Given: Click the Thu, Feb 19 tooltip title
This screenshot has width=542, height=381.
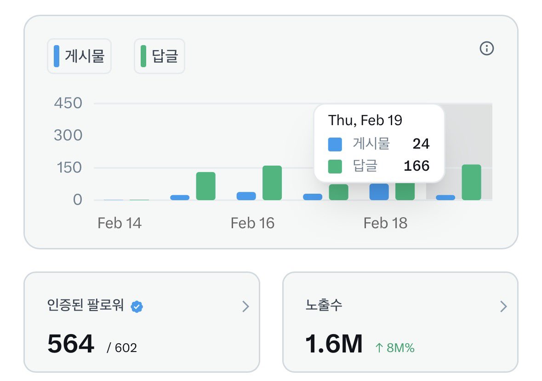Looking at the screenshot, I should (365, 121).
